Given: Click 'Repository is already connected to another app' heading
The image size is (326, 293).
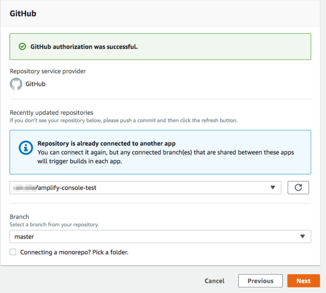Looking at the screenshot, I should click(x=106, y=143).
